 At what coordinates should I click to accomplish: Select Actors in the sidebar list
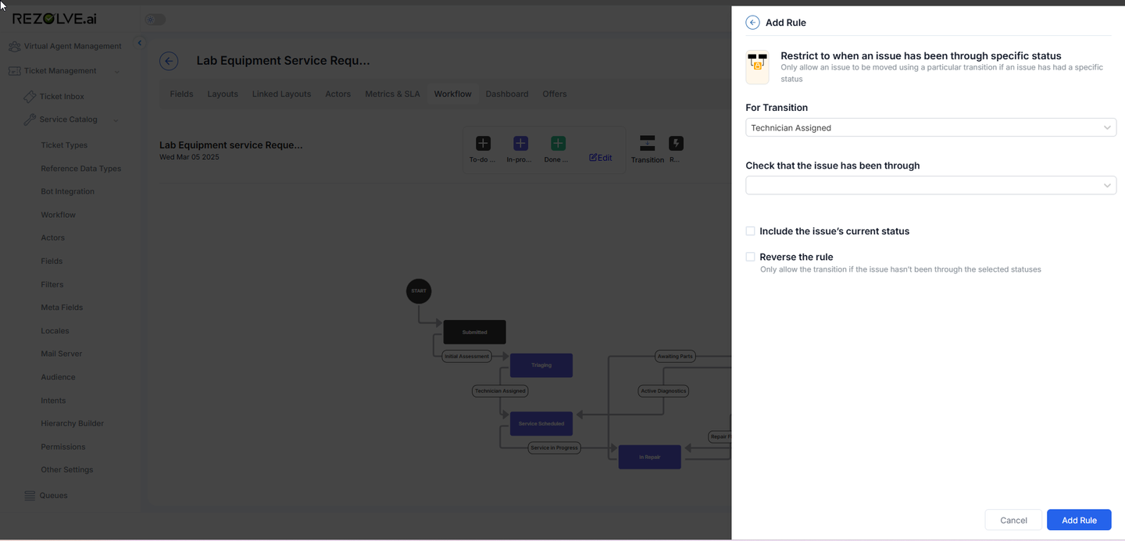(52, 238)
